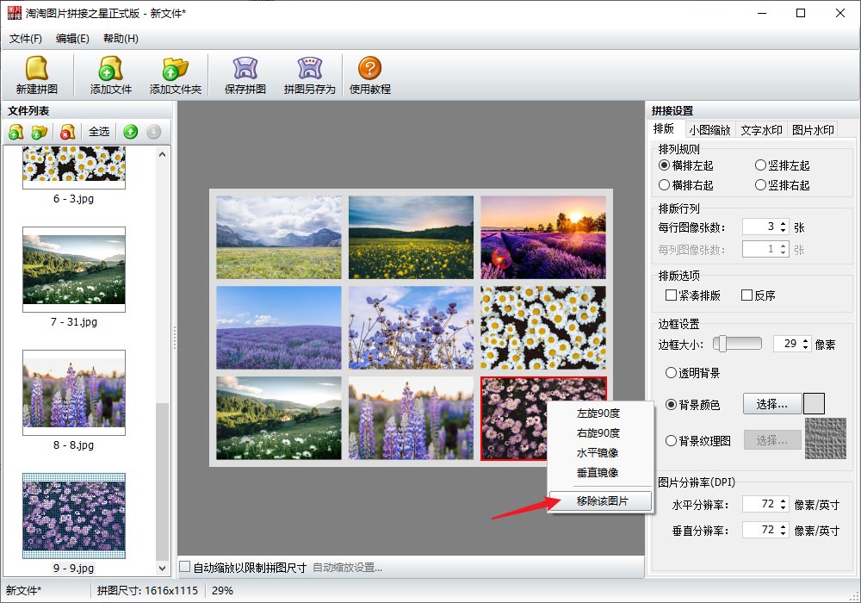Open the 编辑(E) menu
Image resolution: width=861 pixels, height=603 pixels.
72,39
